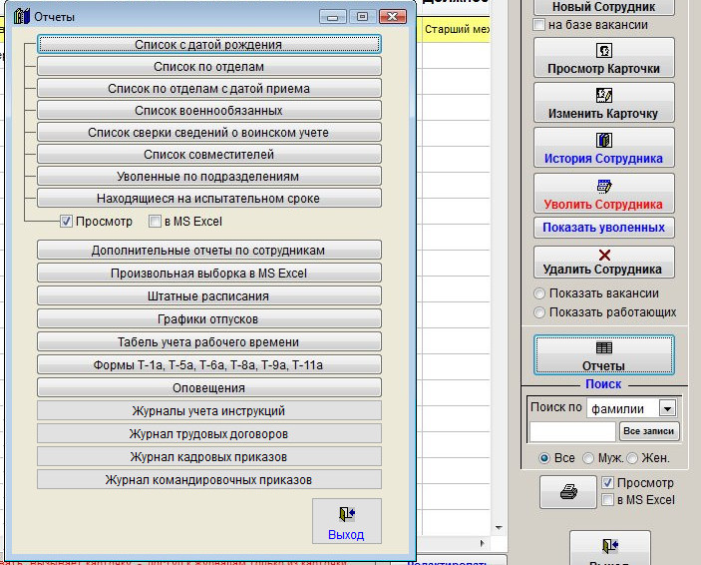Image resolution: width=701 pixels, height=565 pixels.
Task: Click the search text input field
Action: coord(572,432)
